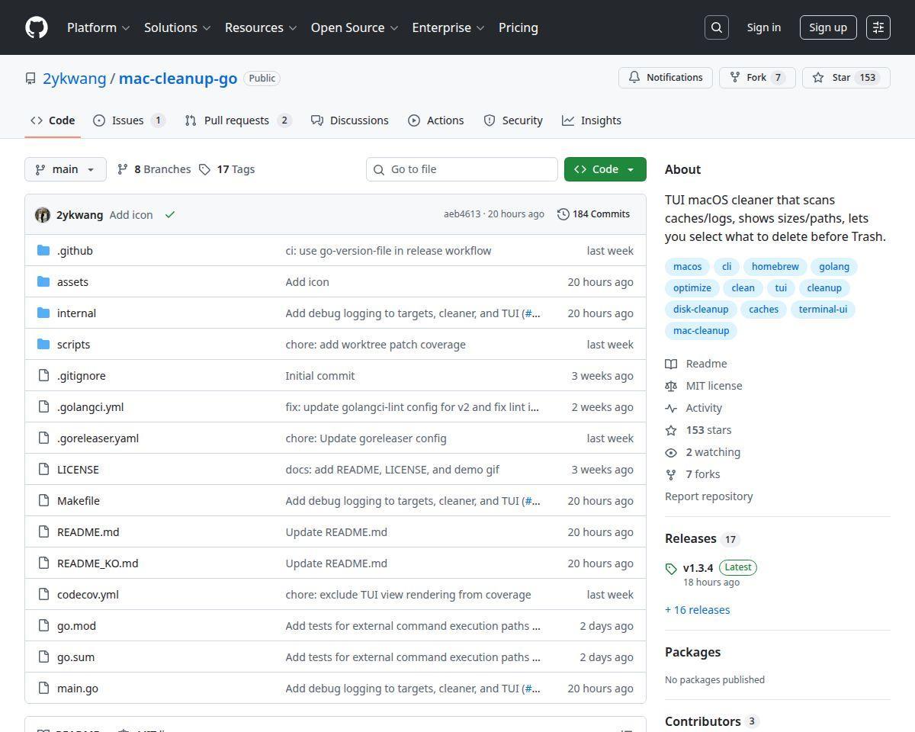Switch to the Pull requests tab
This screenshot has height=732, width=915.
click(238, 120)
